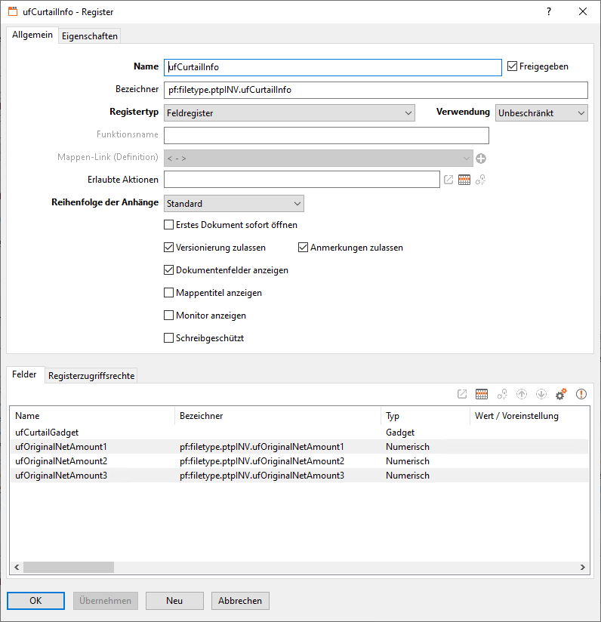This screenshot has width=601, height=622.
Task: Toggle Versionierung zulassen checkbox
Action: [x=168, y=248]
